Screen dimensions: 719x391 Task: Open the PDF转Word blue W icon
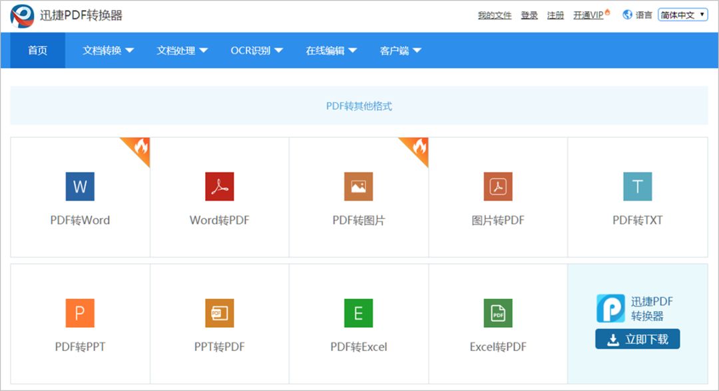(x=80, y=187)
